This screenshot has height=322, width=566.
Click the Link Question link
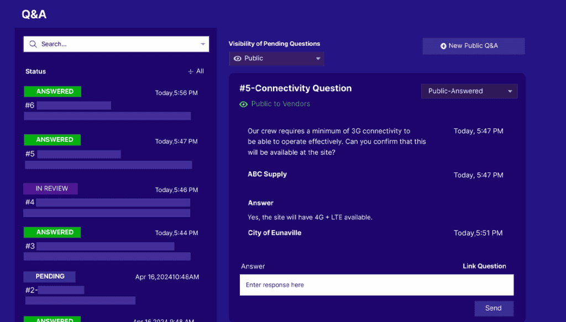pos(484,266)
